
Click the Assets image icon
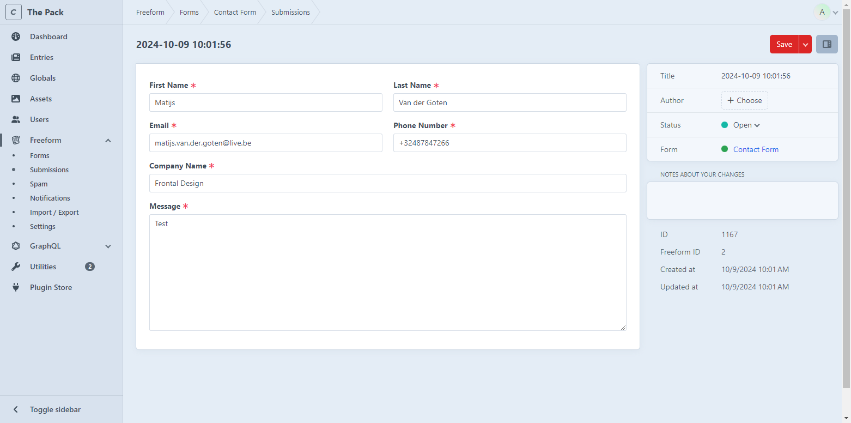pos(16,99)
